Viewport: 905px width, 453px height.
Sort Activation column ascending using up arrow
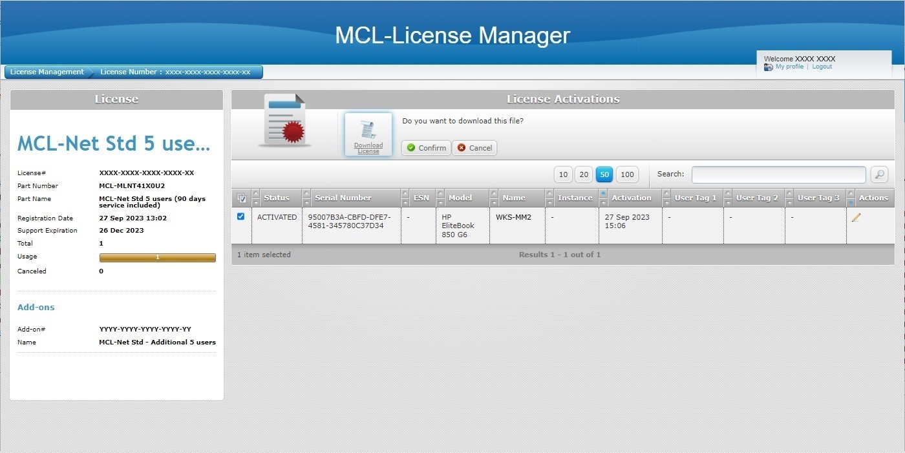(603, 193)
